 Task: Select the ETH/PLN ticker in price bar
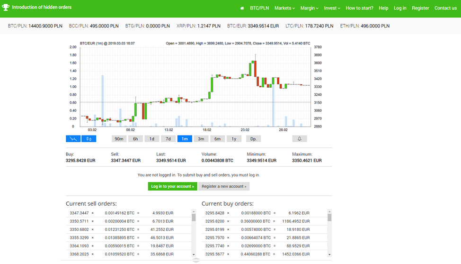(x=364, y=26)
